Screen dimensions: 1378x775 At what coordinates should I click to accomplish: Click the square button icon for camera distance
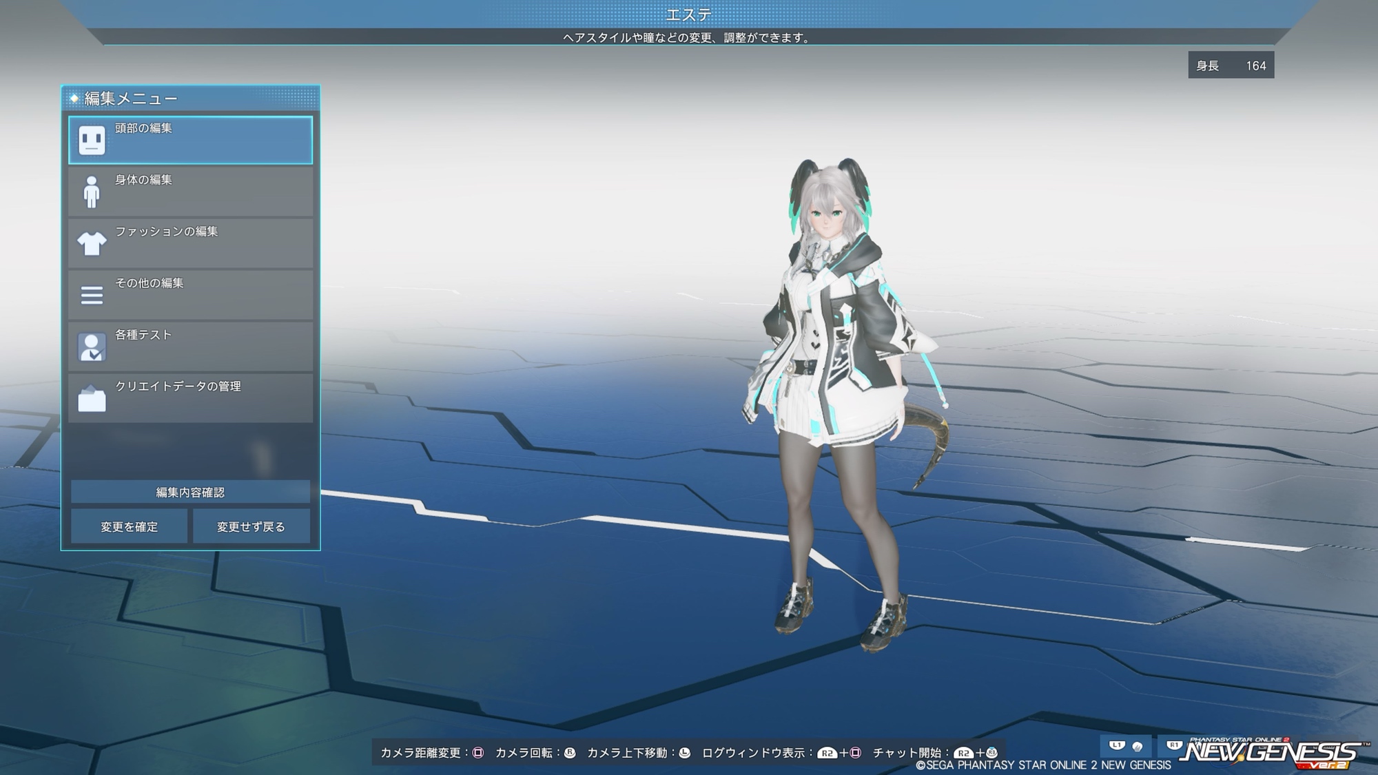tap(477, 753)
